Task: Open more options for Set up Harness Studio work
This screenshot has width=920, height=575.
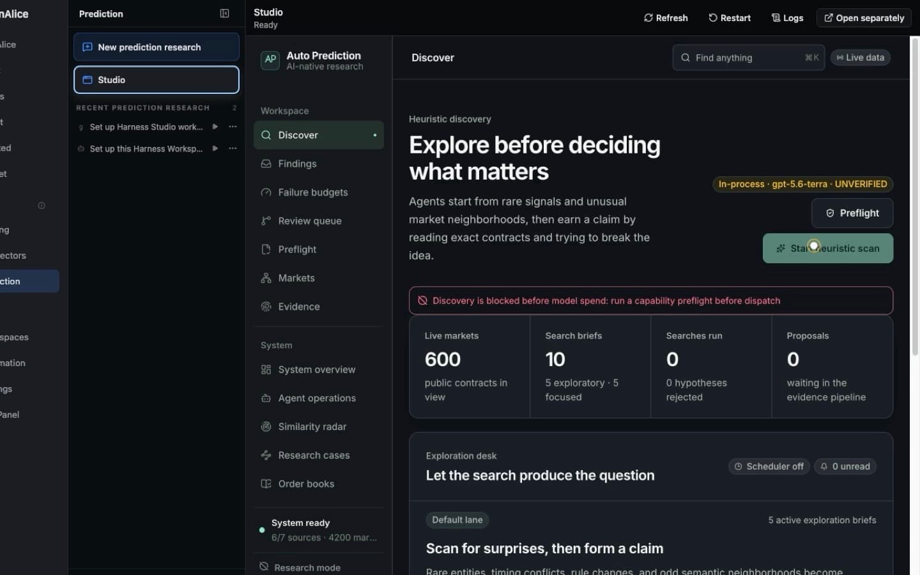Action: (233, 126)
